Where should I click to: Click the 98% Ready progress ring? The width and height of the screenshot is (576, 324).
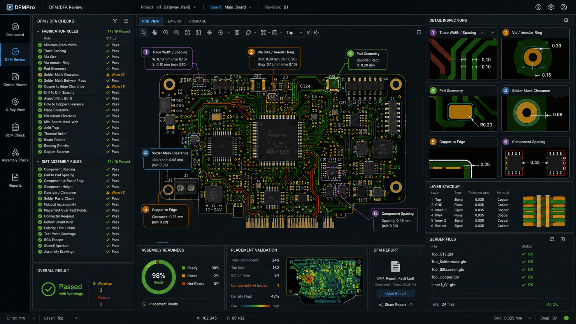click(x=158, y=277)
